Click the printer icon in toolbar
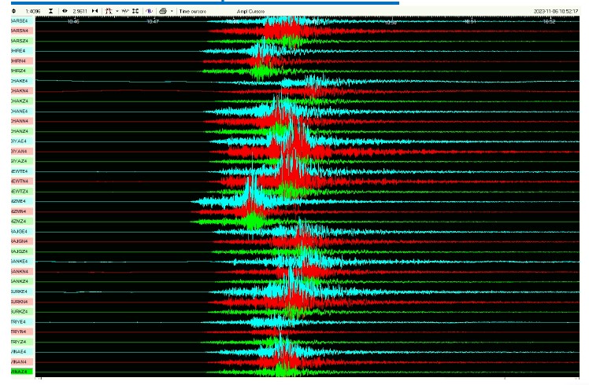Image resolution: width=589 pixels, height=385 pixels. [162, 11]
